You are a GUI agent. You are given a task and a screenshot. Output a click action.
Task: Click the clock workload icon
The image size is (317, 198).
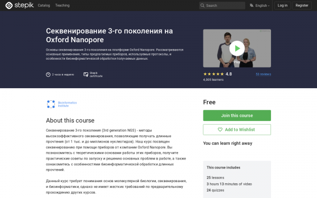tap(48, 74)
